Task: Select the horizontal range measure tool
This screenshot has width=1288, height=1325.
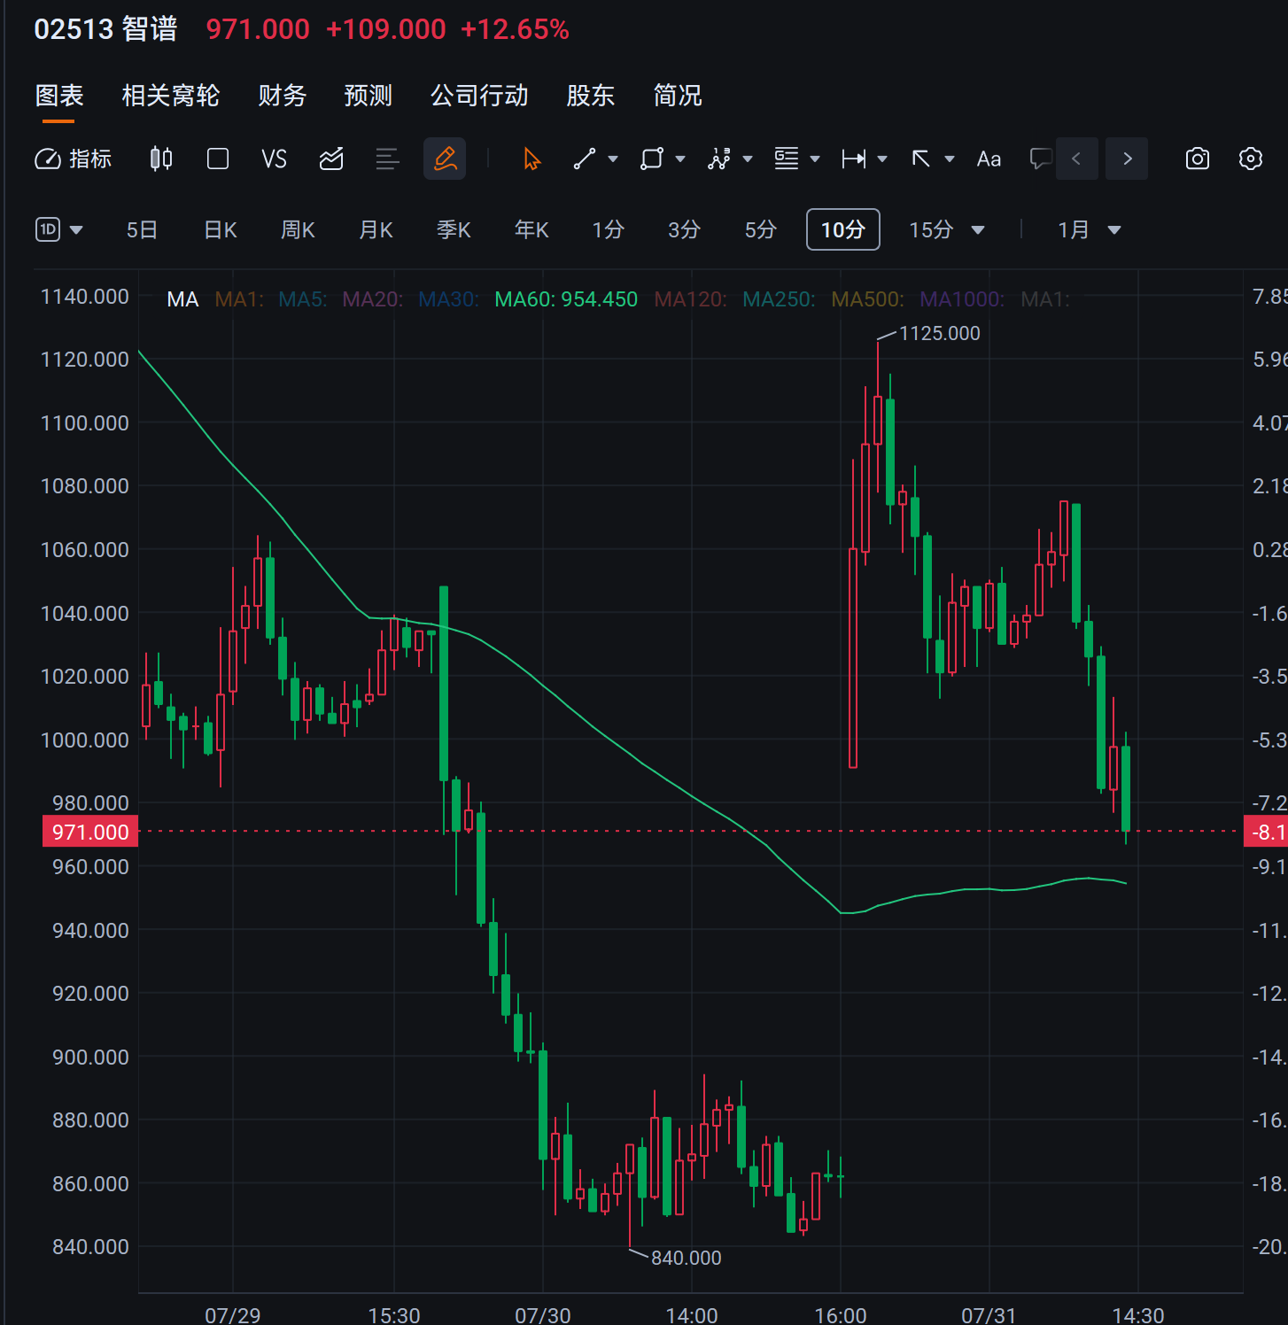Action: pos(854,159)
